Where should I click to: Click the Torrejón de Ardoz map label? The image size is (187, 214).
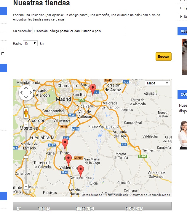(113, 87)
